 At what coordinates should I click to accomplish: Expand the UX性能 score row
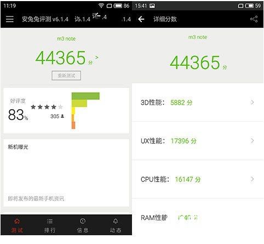198,141
